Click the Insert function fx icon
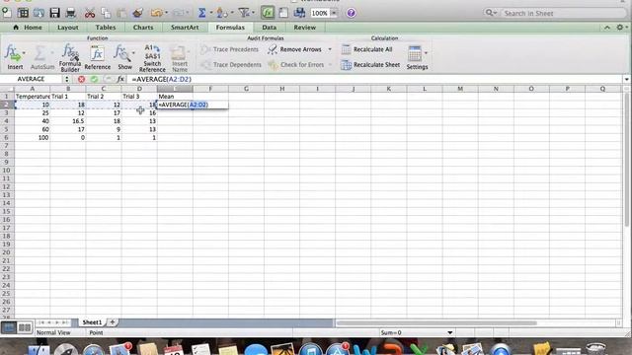 13,53
